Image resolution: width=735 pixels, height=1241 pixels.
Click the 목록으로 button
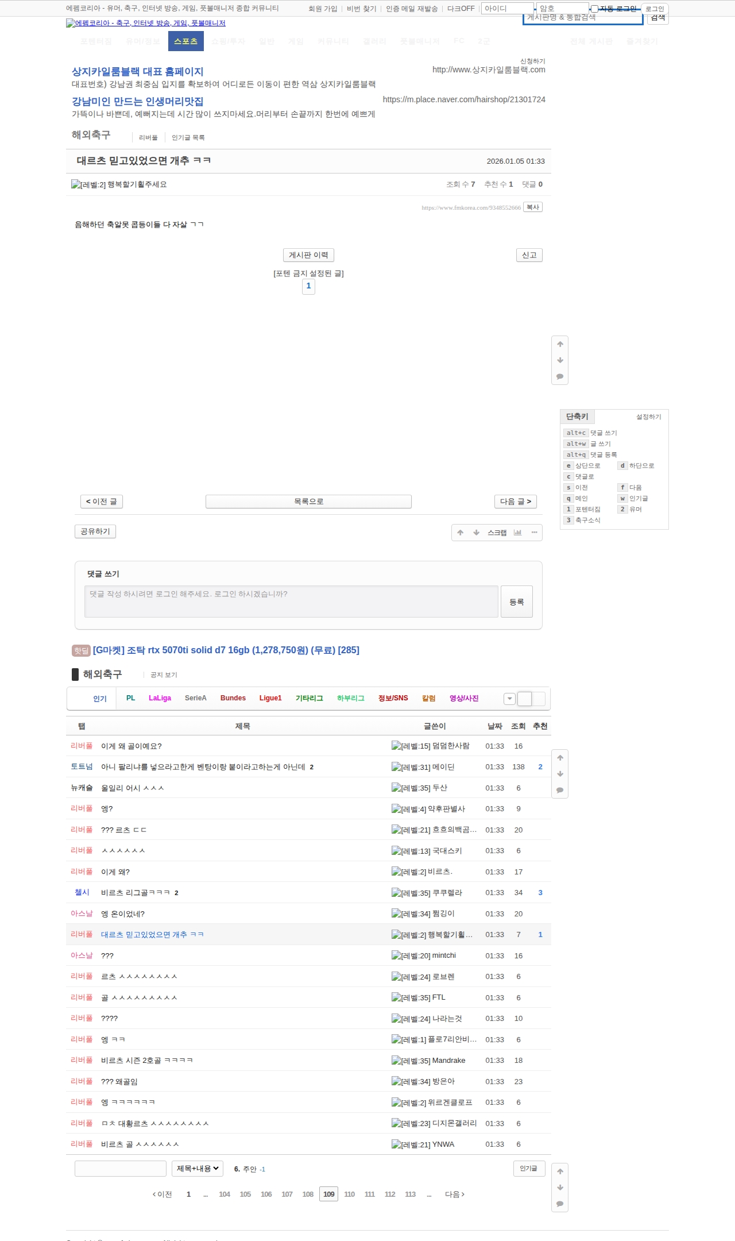pyautogui.click(x=308, y=502)
